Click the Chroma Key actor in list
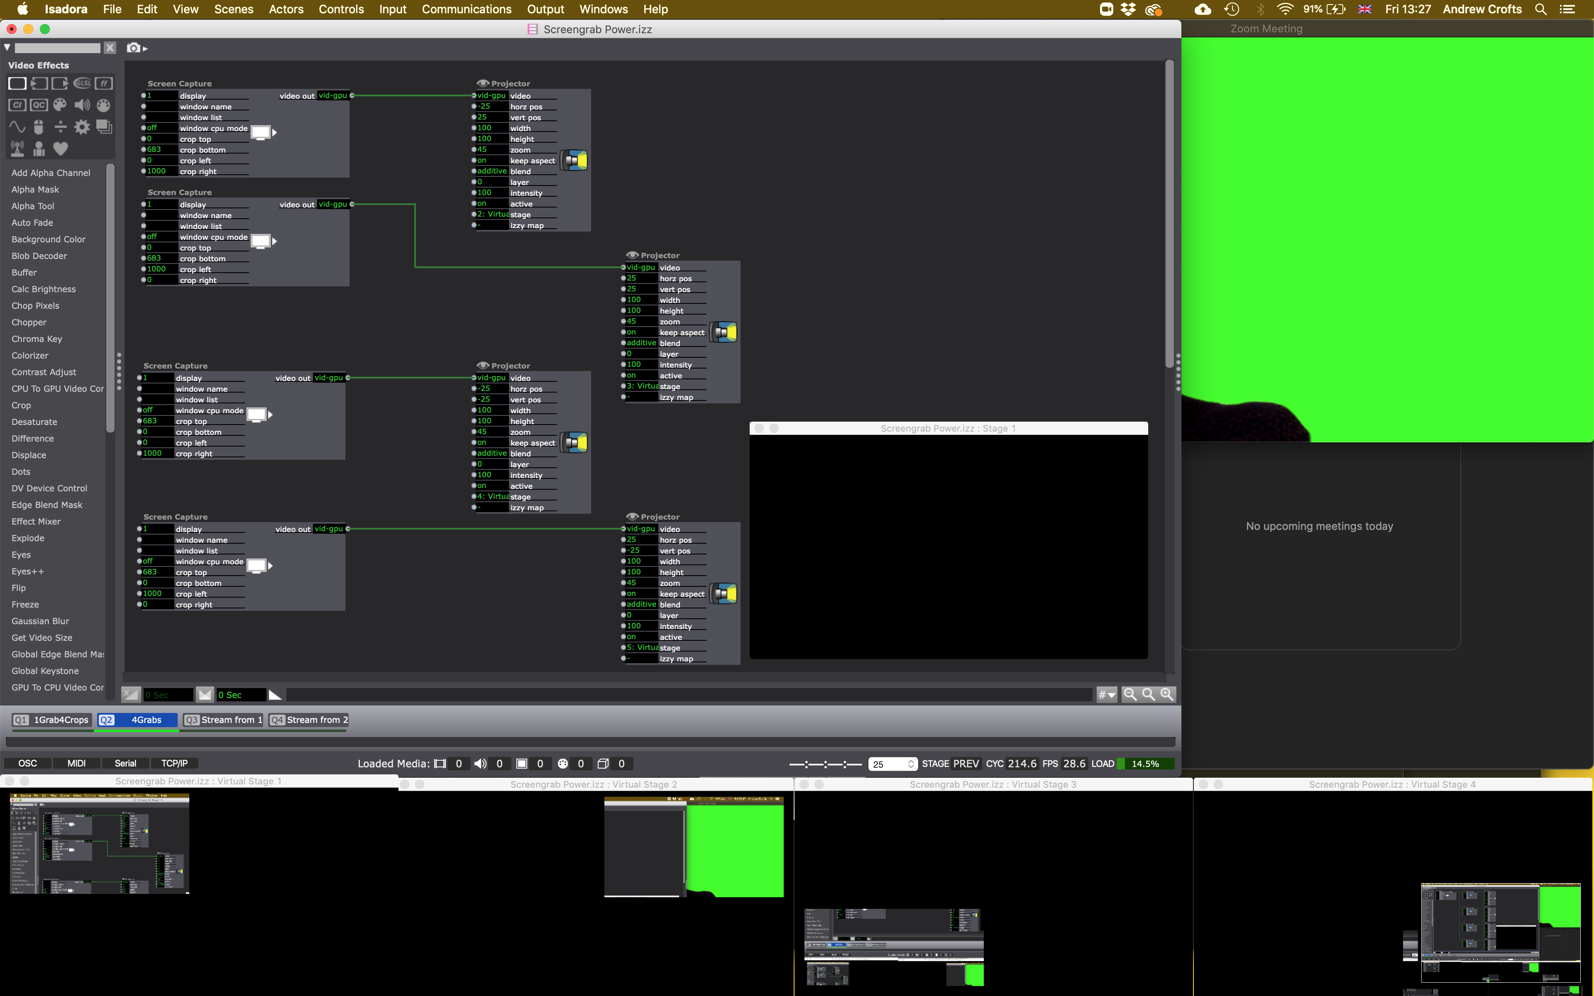This screenshot has width=1594, height=996. pyautogui.click(x=37, y=339)
